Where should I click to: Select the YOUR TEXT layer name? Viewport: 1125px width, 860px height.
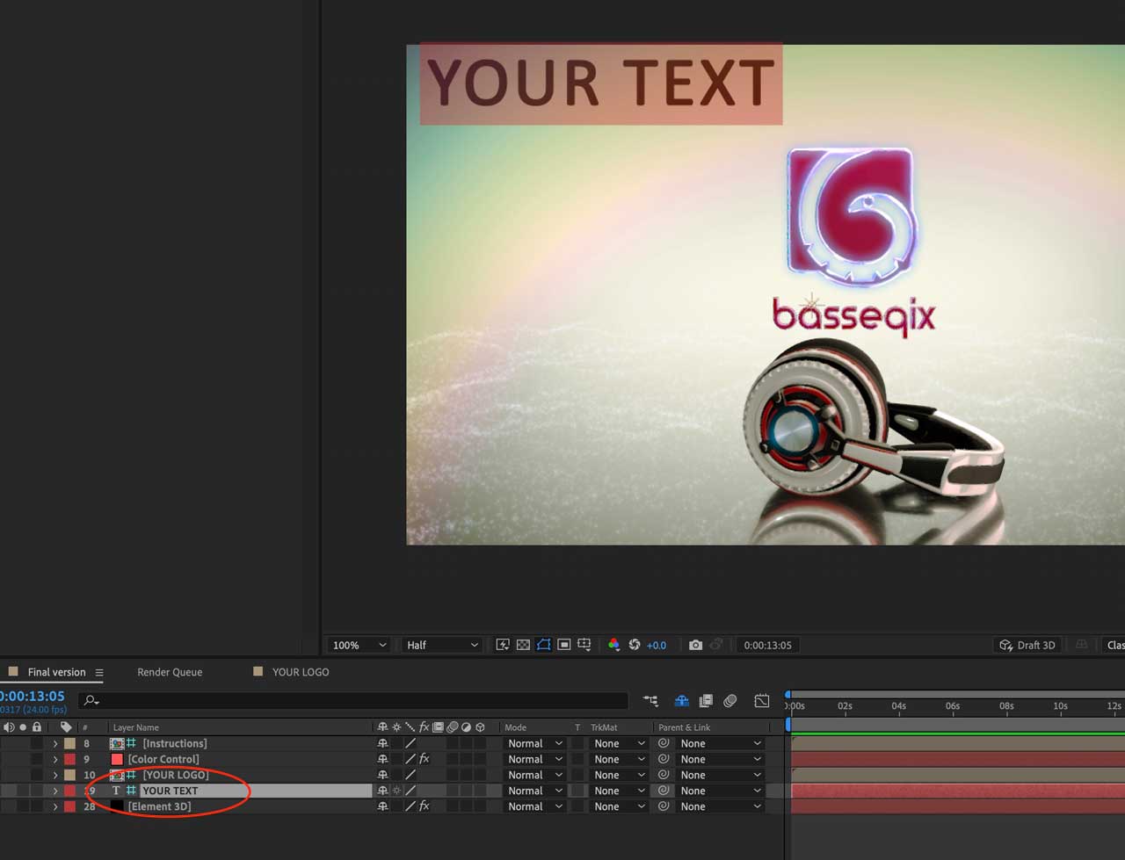point(170,791)
